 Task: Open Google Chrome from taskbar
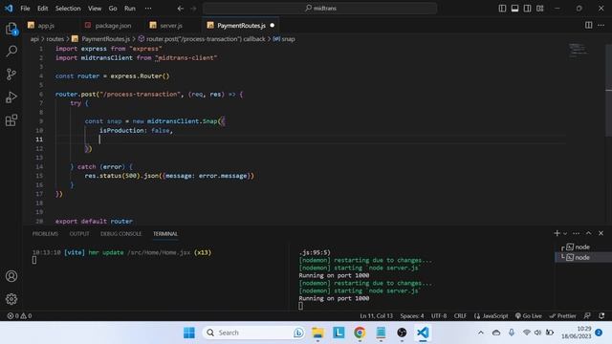click(360, 333)
